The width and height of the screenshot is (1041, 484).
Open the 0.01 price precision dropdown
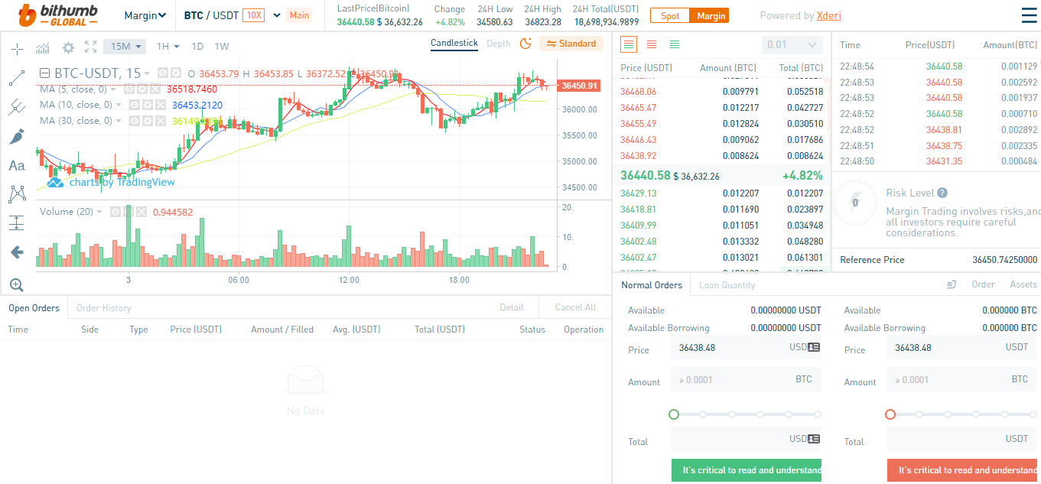(x=792, y=45)
